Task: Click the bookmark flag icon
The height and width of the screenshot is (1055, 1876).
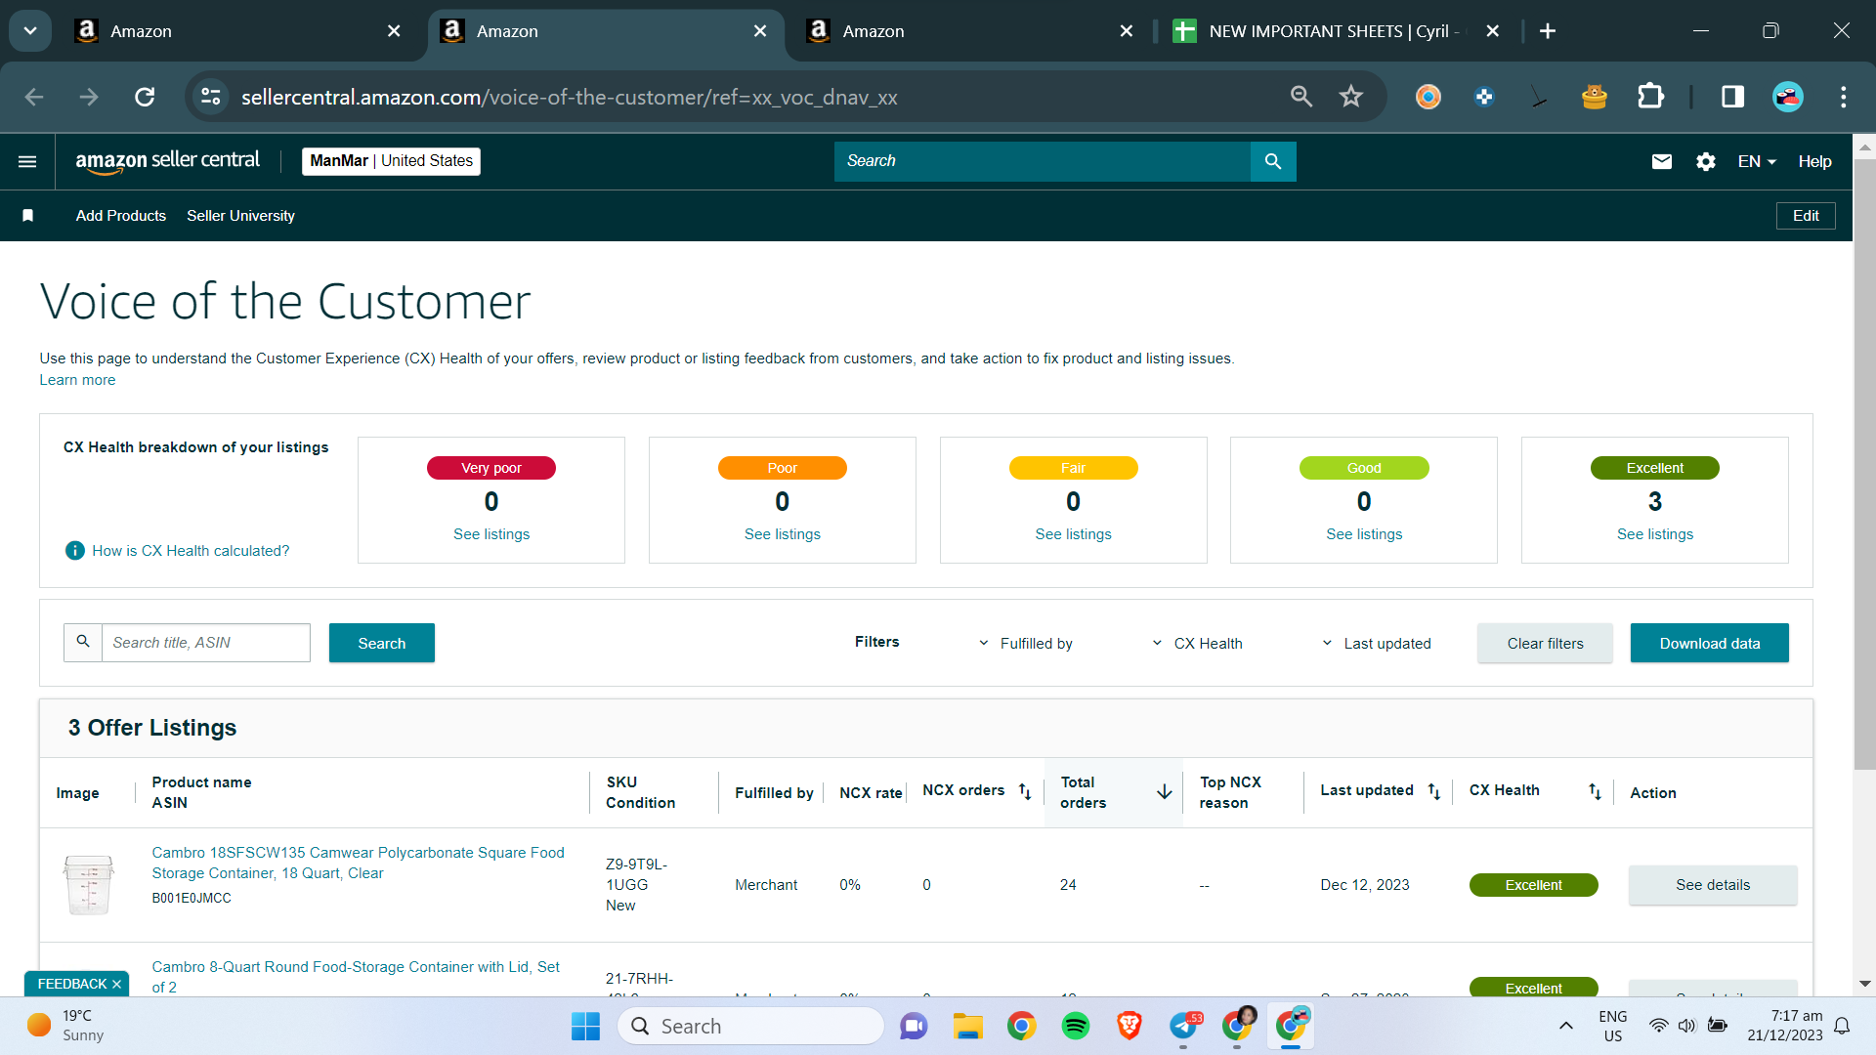Action: [x=28, y=216]
